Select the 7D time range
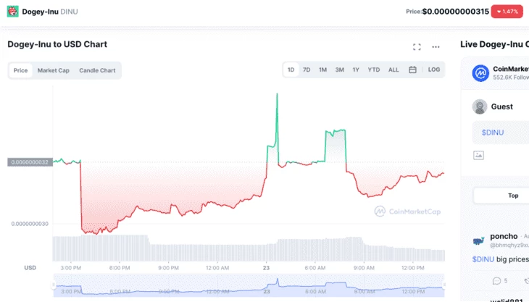Image resolution: width=529 pixels, height=302 pixels. [x=307, y=70]
